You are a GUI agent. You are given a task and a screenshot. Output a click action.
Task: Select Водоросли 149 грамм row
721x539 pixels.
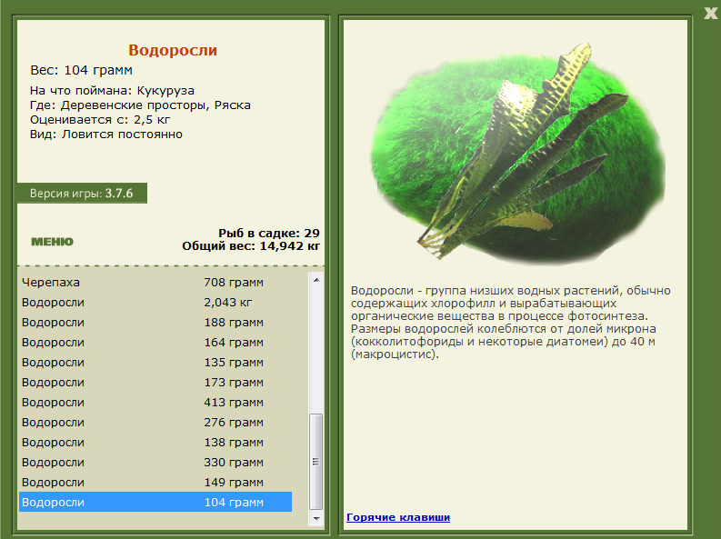click(155, 482)
